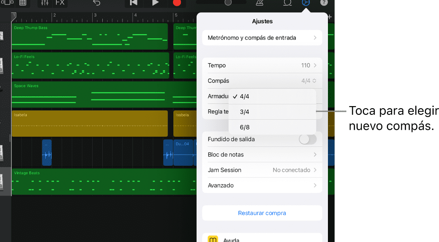
Task: Click bar 4 on the timeline ruler
Action: 135,15
